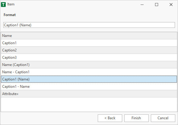This screenshot has width=178, height=125.
Task: Maximize the Item dialog window
Action: pos(157,5)
